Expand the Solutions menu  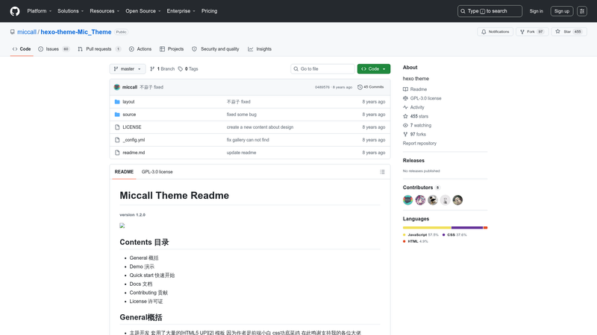(x=70, y=11)
